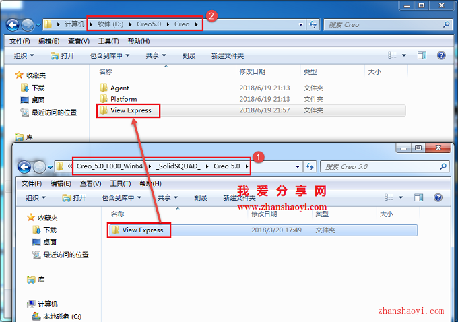Select View Express folder dated 2018/3/20
Screen dimensions: 458x322
263,230
